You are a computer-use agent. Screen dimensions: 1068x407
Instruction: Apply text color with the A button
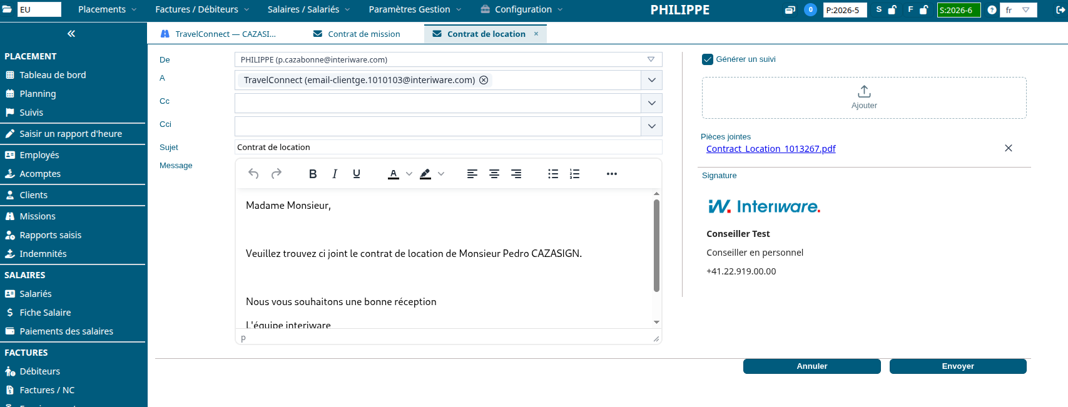click(x=394, y=174)
